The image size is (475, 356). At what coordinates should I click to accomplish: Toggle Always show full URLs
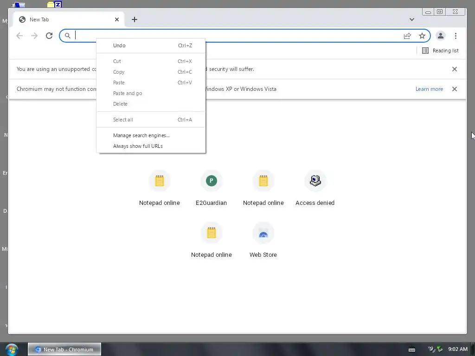[x=151, y=146]
